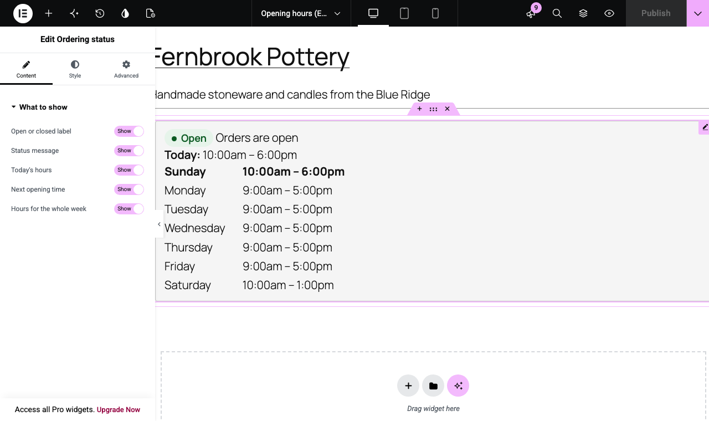Click the 'Orders are open' status text
Image resolution: width=709 pixels, height=421 pixels.
tap(257, 138)
